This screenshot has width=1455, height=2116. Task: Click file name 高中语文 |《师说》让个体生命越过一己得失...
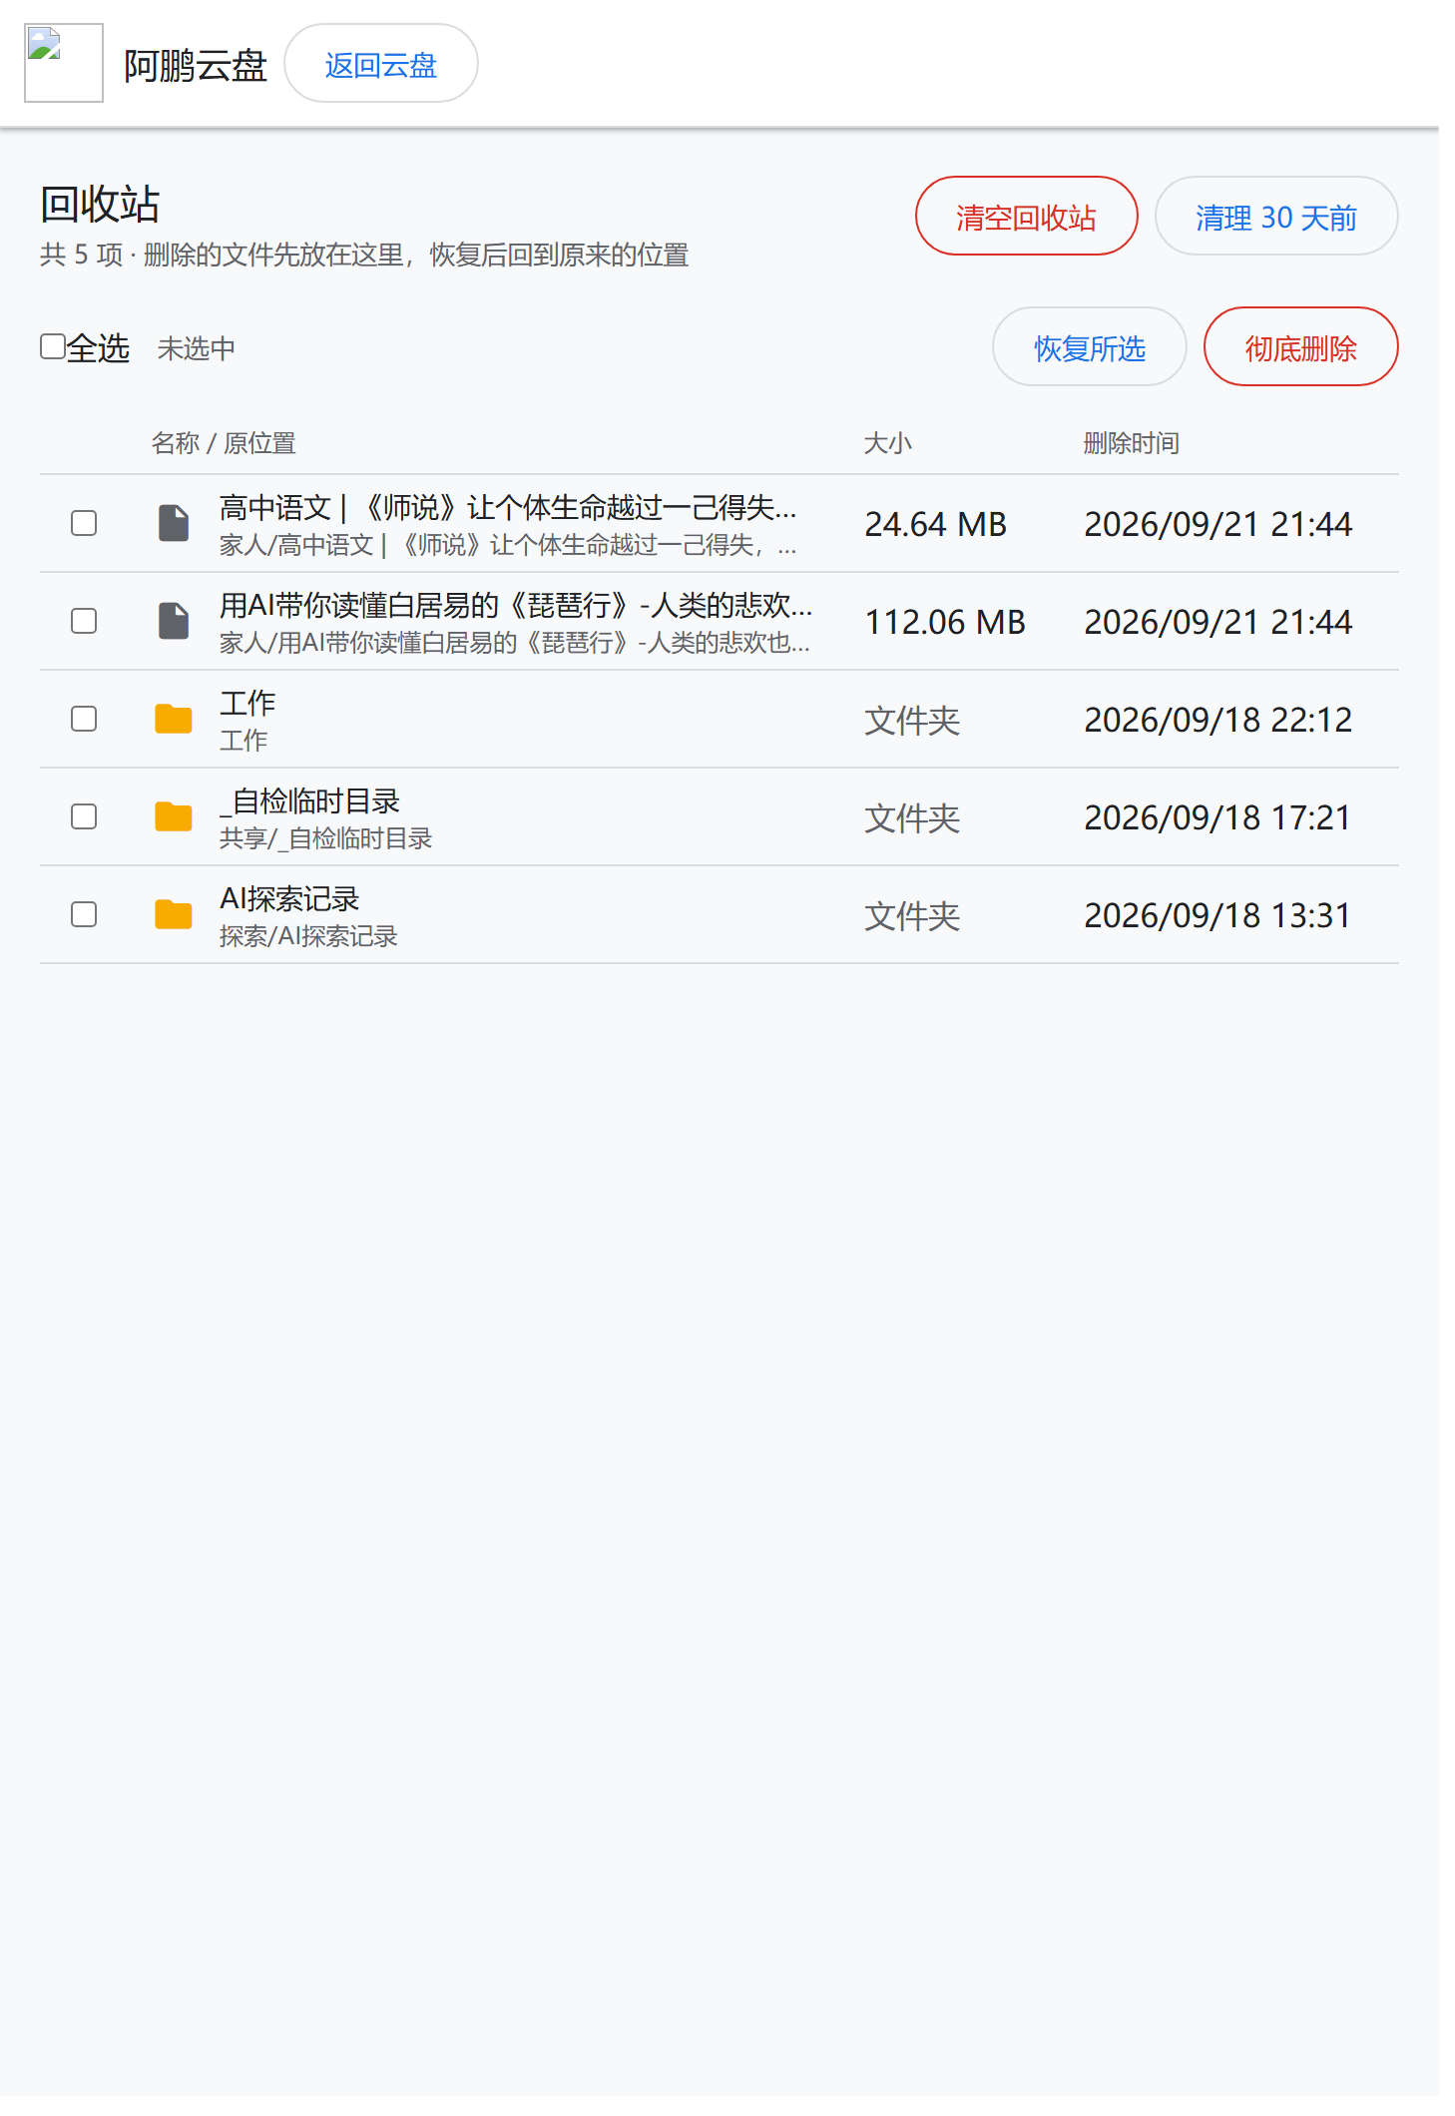coord(508,508)
